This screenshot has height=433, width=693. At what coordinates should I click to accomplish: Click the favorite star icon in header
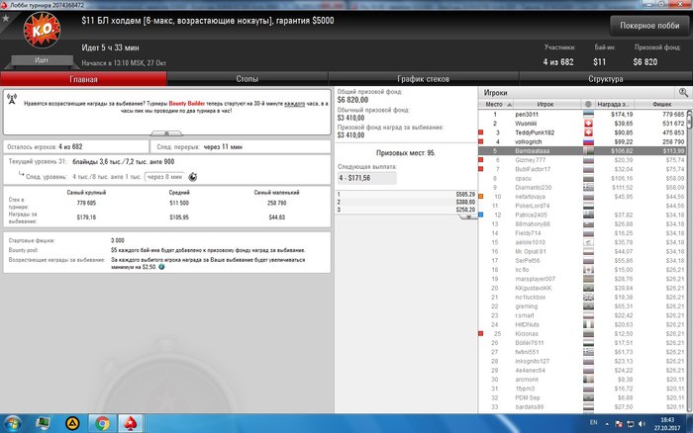[x=6, y=18]
